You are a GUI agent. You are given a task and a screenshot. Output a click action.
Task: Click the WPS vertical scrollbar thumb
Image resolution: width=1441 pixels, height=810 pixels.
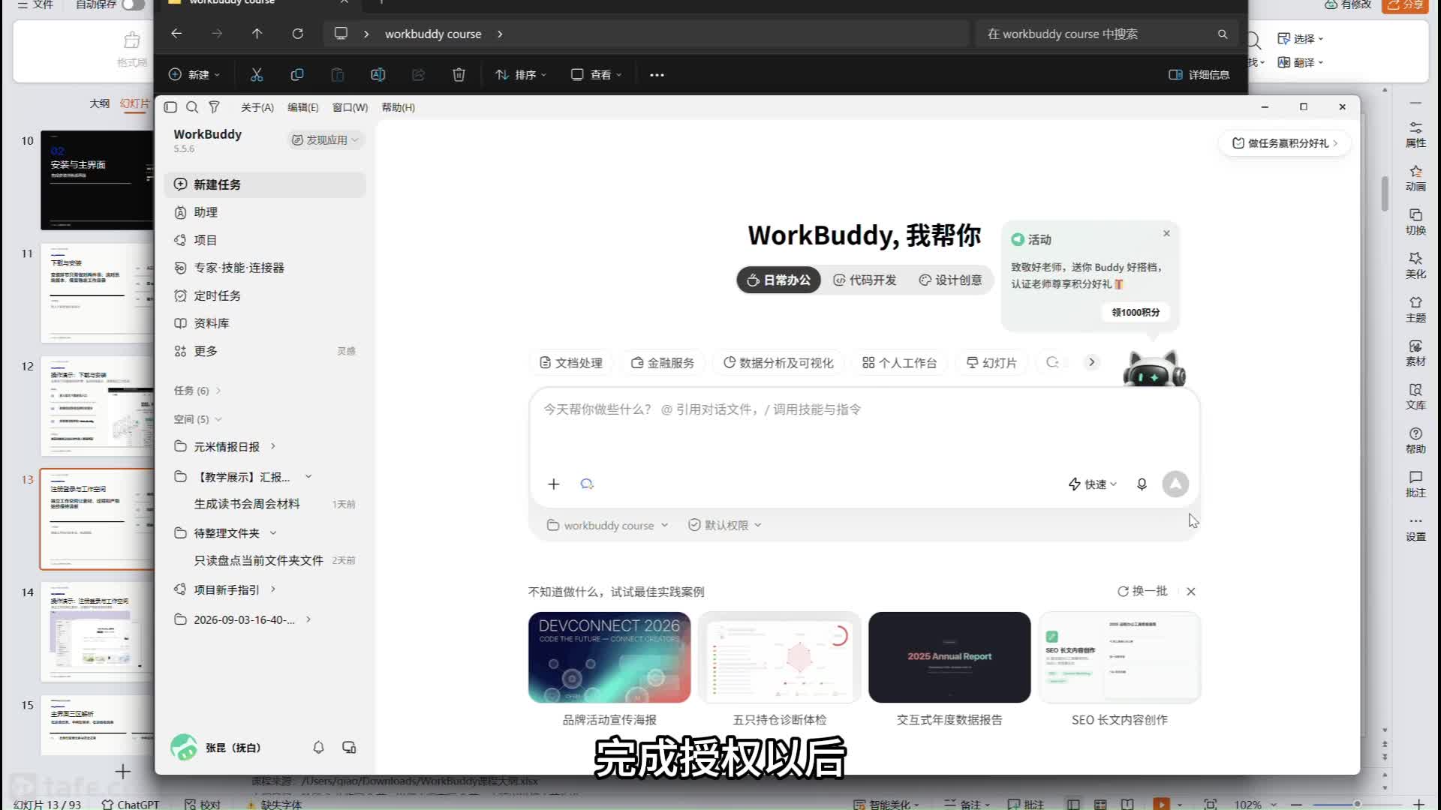(x=1385, y=193)
